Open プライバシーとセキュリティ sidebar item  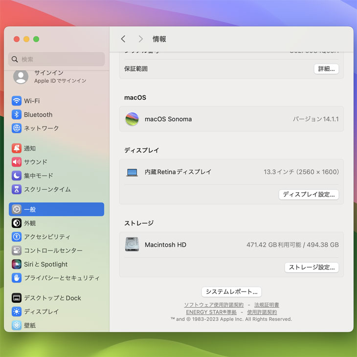tap(61, 278)
